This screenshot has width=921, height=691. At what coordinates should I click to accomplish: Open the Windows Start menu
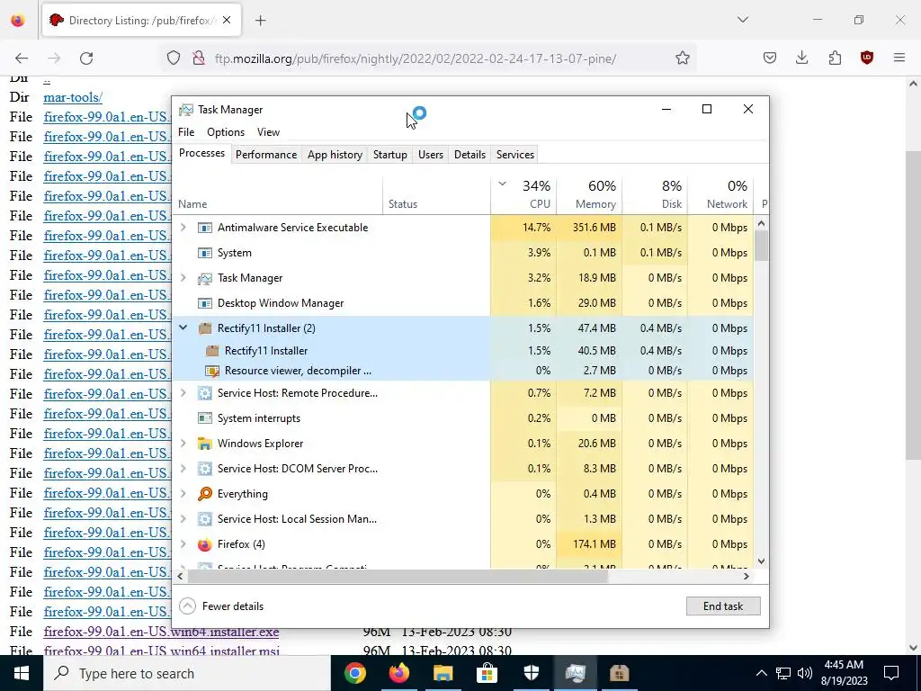click(22, 673)
